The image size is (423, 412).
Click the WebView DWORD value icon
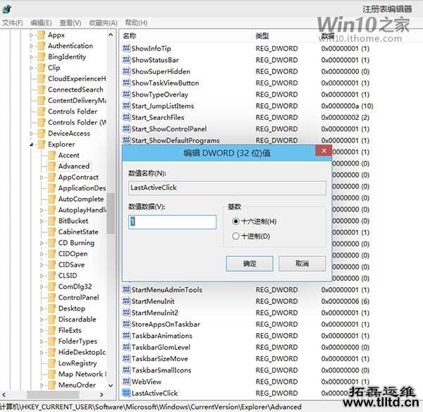[126, 382]
